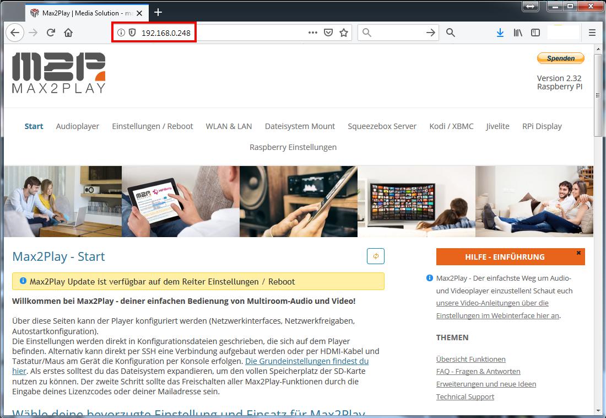Image resolution: width=606 pixels, height=418 pixels.
Task: Go back to the previous page
Action: click(15, 33)
